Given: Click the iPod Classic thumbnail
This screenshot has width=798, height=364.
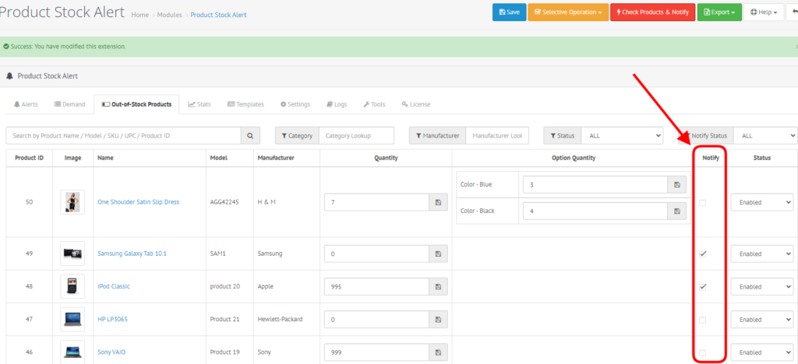Looking at the screenshot, I should pos(72,286).
